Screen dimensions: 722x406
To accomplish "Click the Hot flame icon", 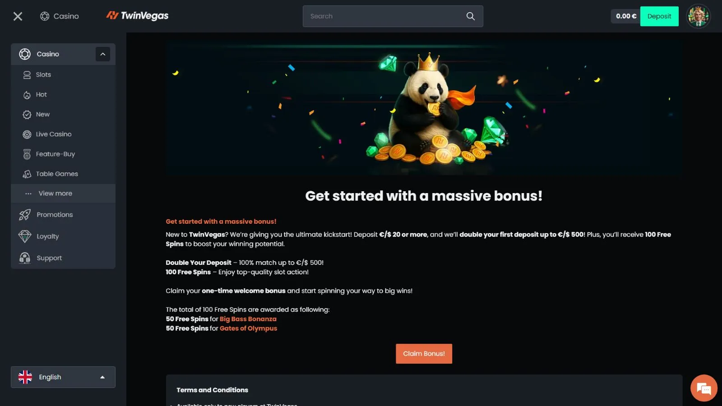I will pos(27,95).
